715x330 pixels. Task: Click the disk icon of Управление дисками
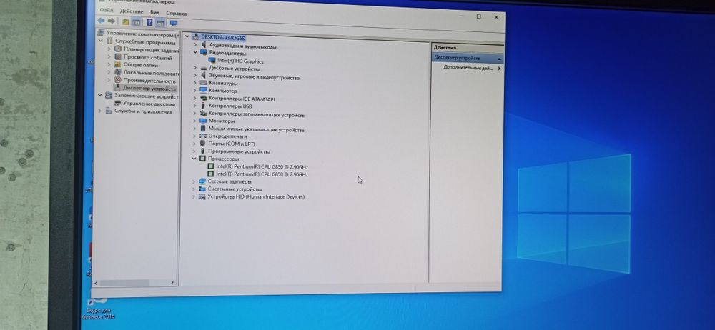click(x=117, y=103)
